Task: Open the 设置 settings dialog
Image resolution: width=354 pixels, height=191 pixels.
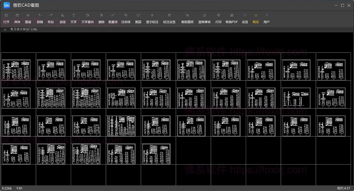Action: (x=245, y=18)
